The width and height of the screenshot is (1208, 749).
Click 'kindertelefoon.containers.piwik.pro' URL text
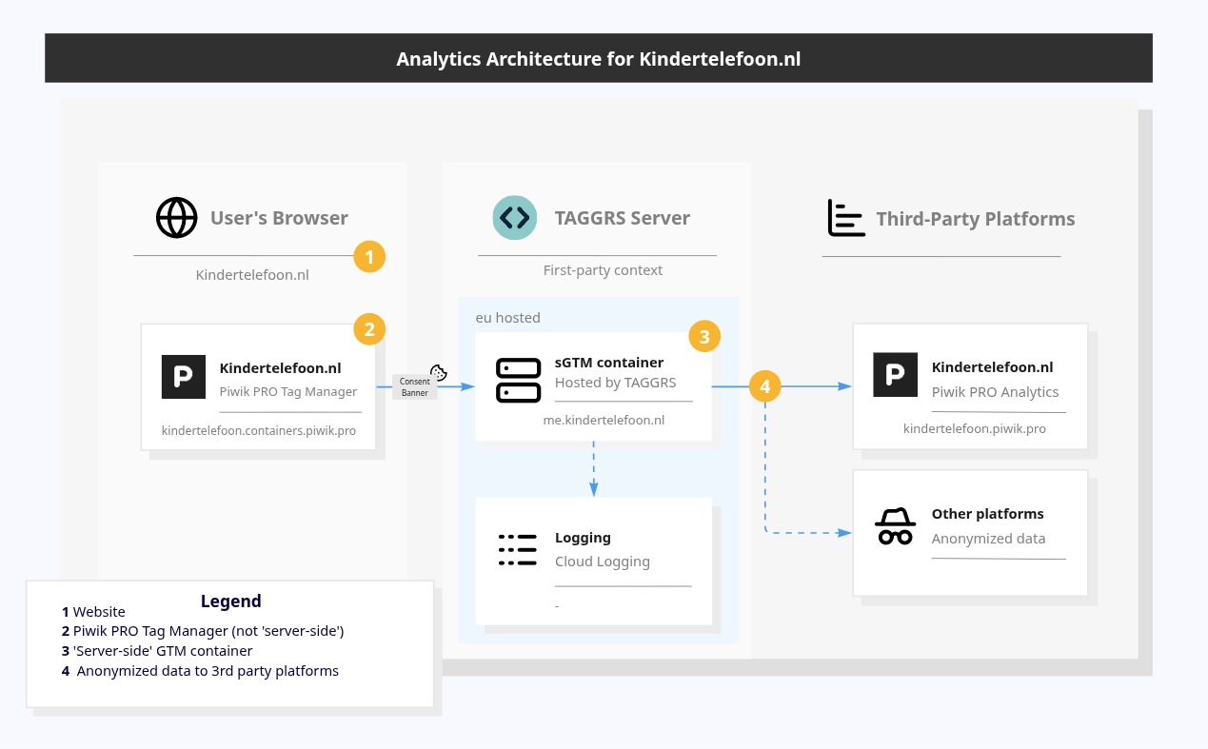point(259,430)
